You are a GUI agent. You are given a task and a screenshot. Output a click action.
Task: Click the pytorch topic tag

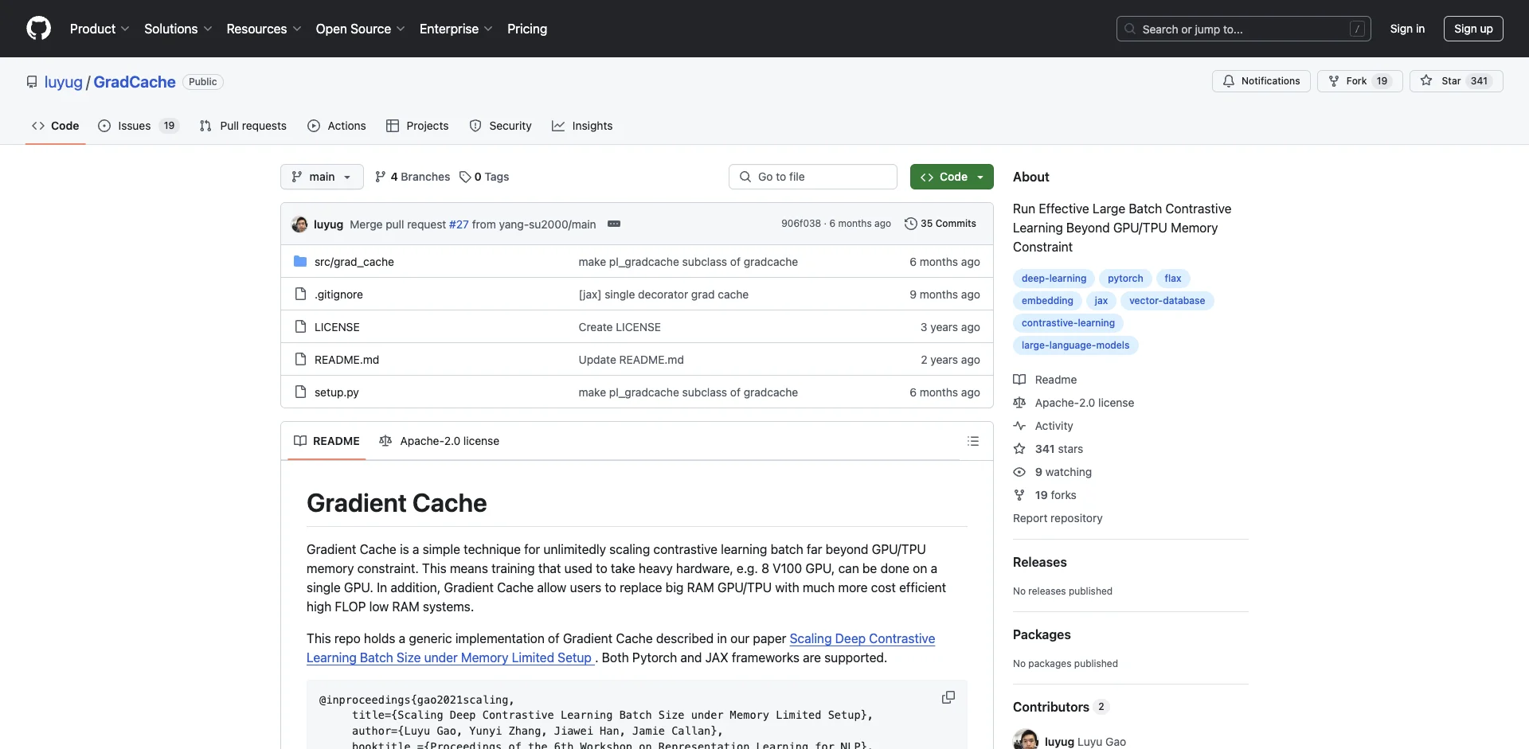click(1125, 279)
